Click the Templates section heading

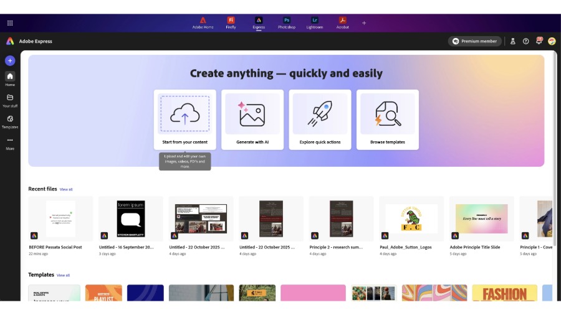[x=41, y=275]
